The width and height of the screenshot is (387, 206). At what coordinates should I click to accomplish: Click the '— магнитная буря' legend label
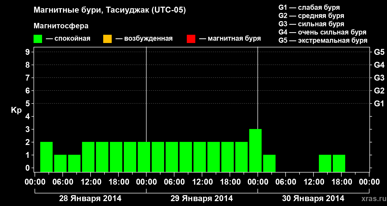click(x=230, y=39)
